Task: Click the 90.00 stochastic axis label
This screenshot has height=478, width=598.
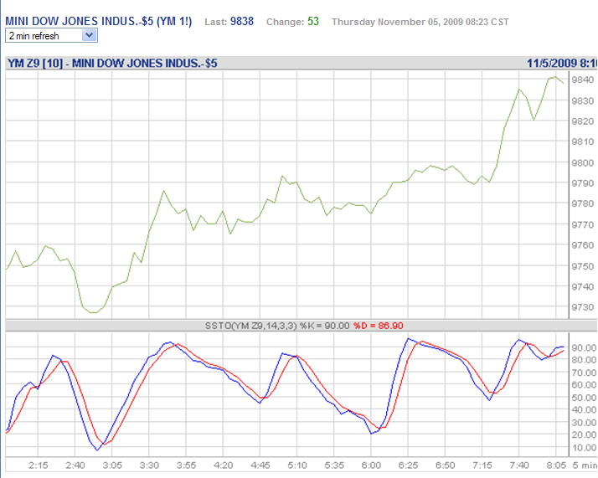Action: click(584, 348)
